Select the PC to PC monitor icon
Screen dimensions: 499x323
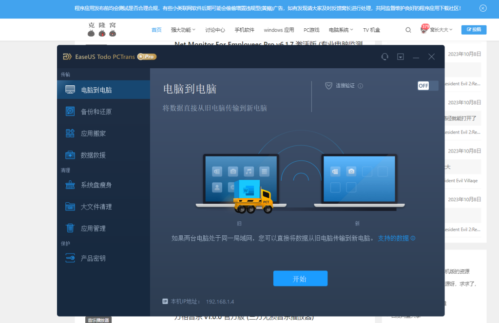click(70, 90)
